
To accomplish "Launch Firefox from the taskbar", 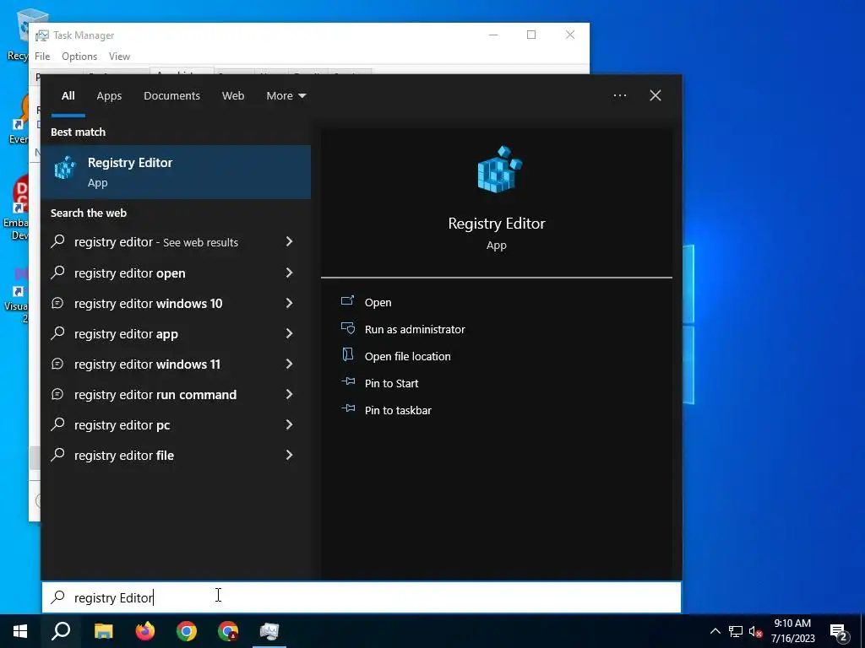I will click(145, 631).
